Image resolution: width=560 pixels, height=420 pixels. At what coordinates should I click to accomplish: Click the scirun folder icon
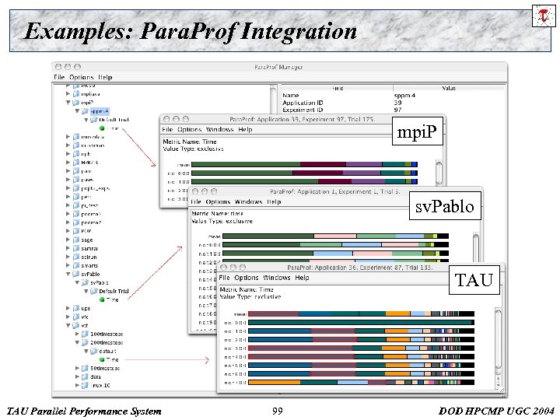[76, 257]
